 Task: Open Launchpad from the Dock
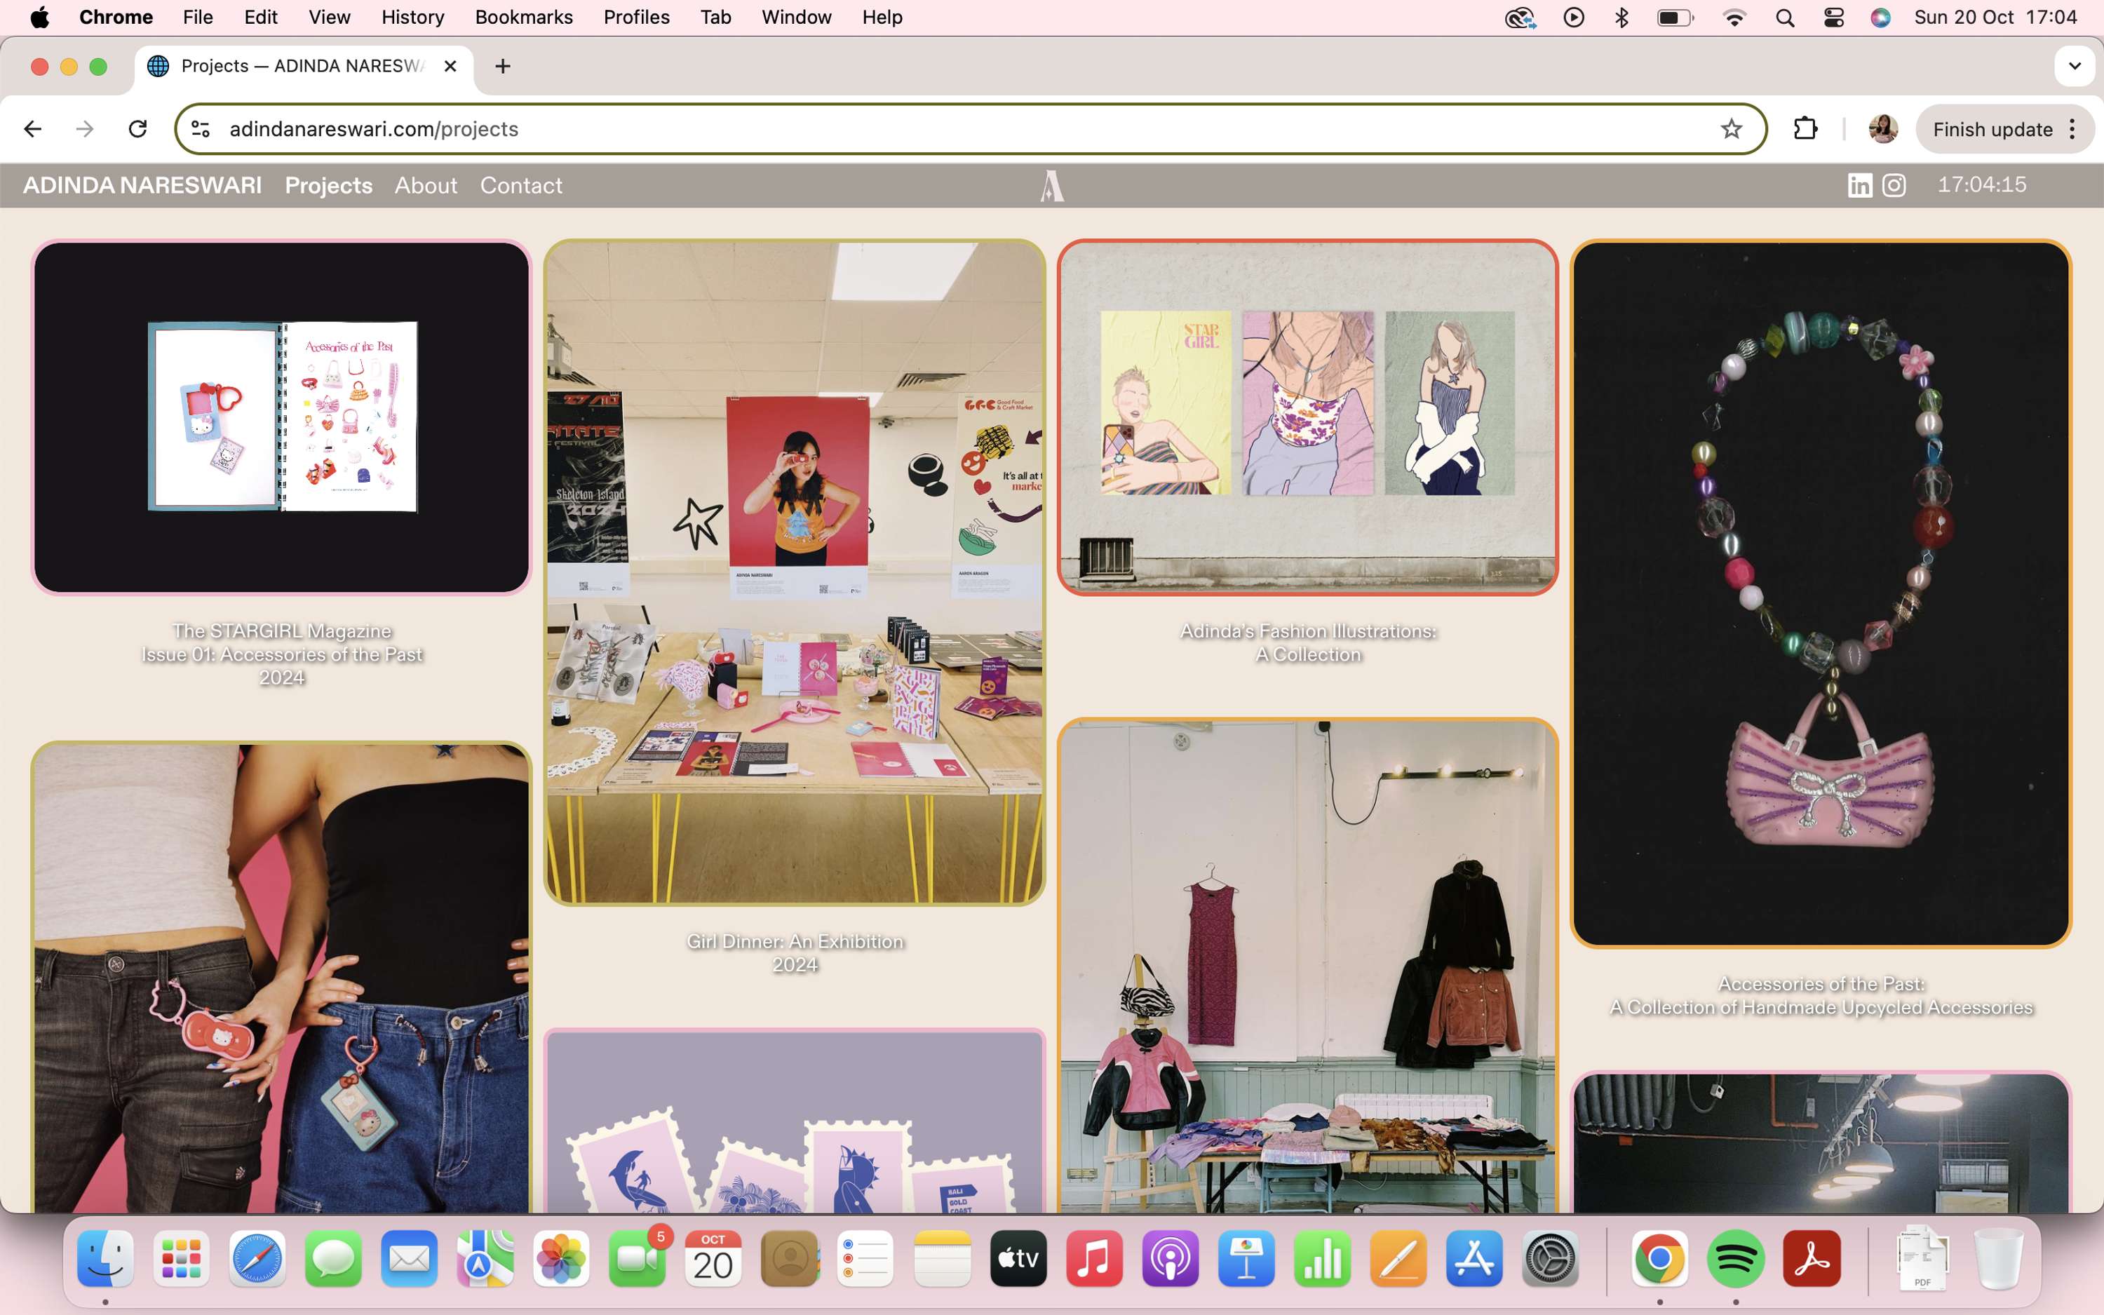tap(181, 1258)
